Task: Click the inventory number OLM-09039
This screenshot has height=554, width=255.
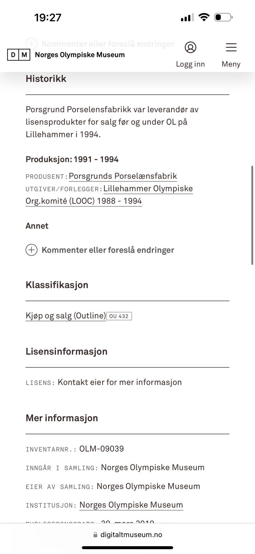Action: click(102, 449)
